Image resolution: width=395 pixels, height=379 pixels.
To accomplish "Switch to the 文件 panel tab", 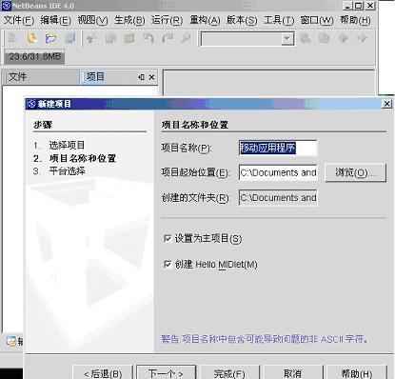I will pyautogui.click(x=41, y=77).
